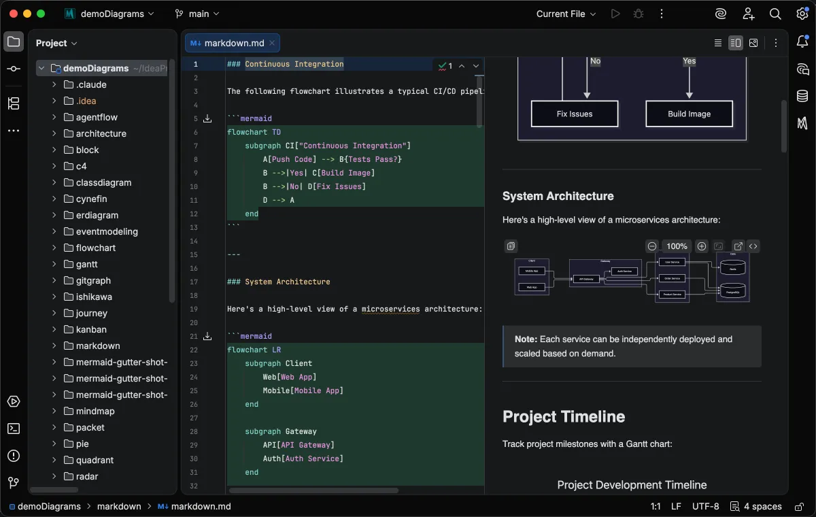The height and width of the screenshot is (517, 816).
Task: Open Current File run configuration dropdown
Action: (x=566, y=14)
